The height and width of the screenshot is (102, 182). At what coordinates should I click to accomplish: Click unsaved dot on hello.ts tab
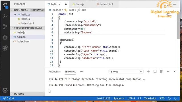(x=66, y=4)
